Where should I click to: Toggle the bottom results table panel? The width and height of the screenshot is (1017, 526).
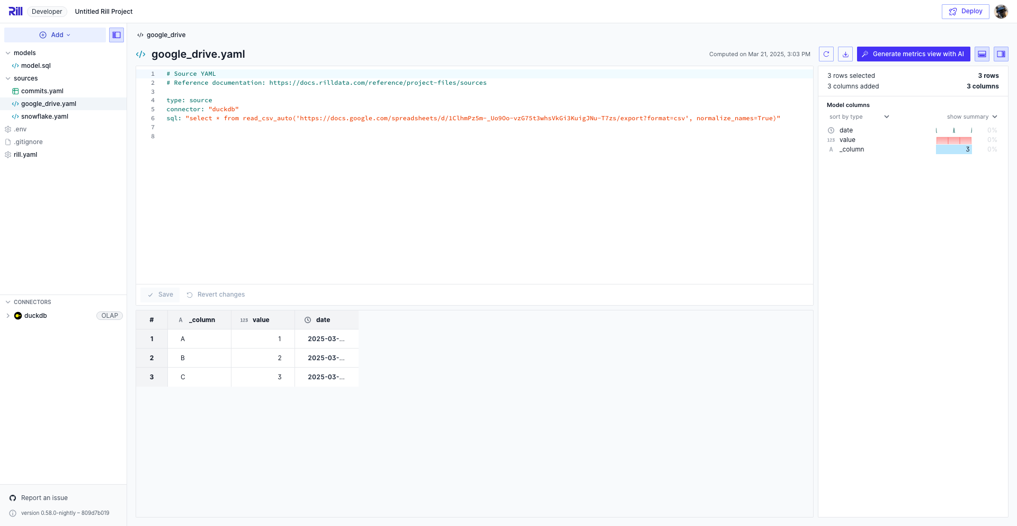[982, 54]
